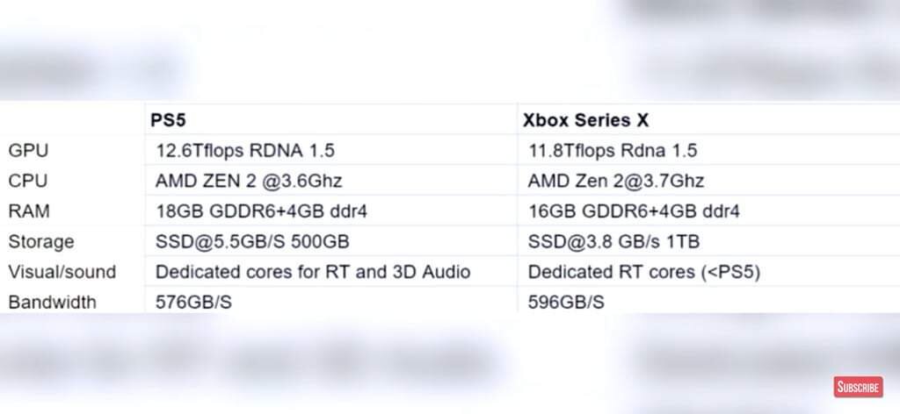Image resolution: width=900 pixels, height=414 pixels.
Task: Select the 11.8Tflops Rdna 1.5 cell
Action: click(x=613, y=151)
